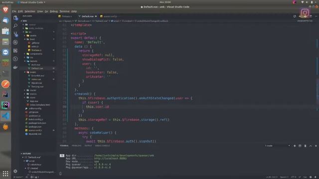Image resolution: width=319 pixels, height=179 pixels.
Task: Switch to the Problems panel tab
Action: [x=76, y=146]
